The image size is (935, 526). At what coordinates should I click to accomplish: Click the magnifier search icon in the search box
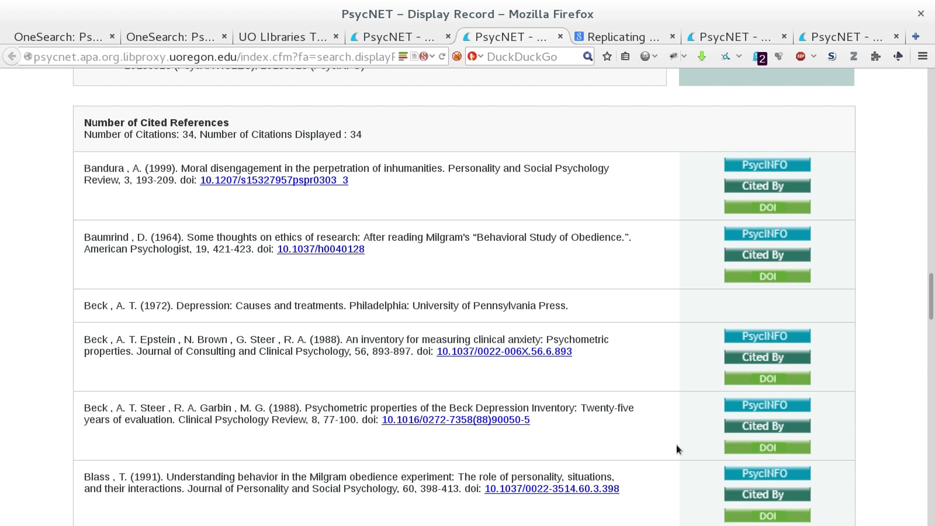pos(587,56)
